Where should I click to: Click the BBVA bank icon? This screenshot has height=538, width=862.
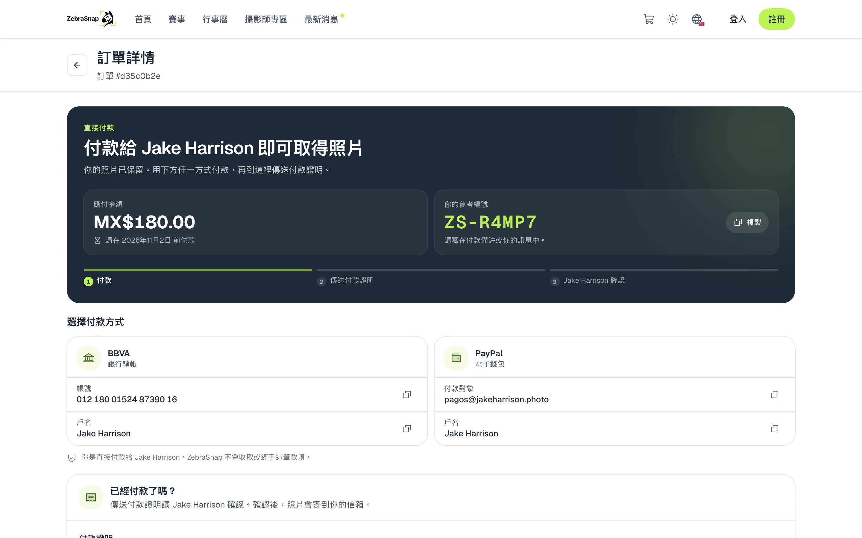point(89,358)
